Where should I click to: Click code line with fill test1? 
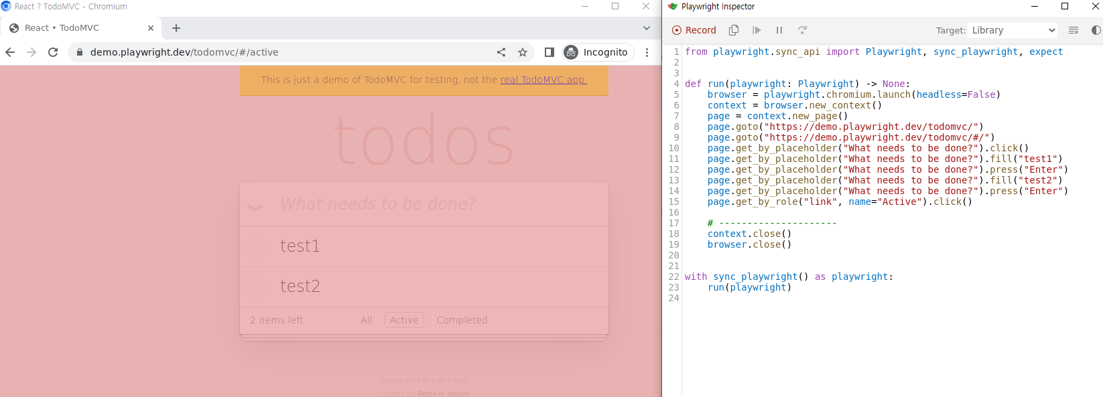[885, 159]
